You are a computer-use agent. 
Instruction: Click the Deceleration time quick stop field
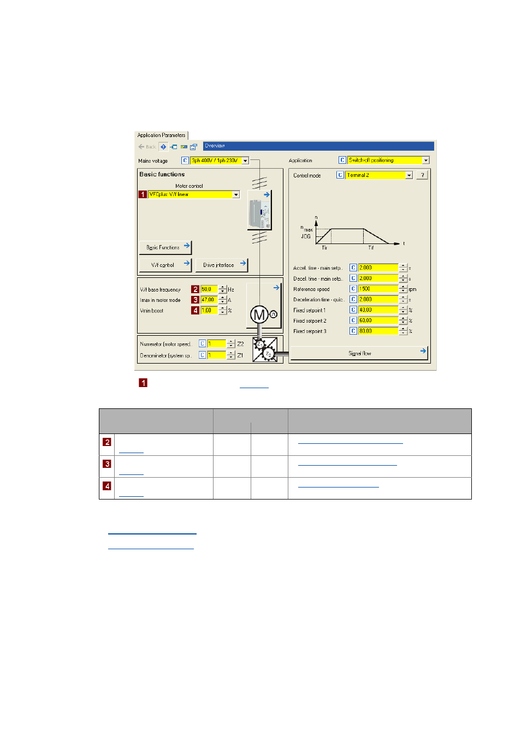point(378,299)
